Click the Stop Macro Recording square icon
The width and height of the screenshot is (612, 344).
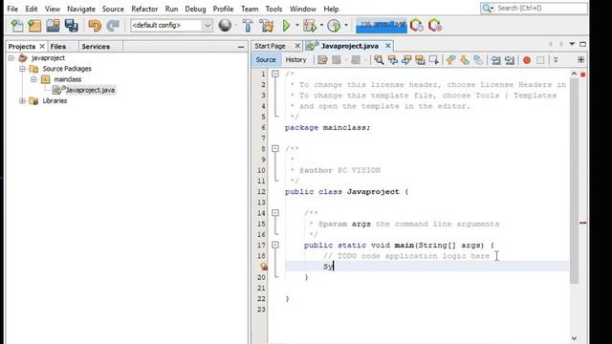pyautogui.click(x=540, y=60)
